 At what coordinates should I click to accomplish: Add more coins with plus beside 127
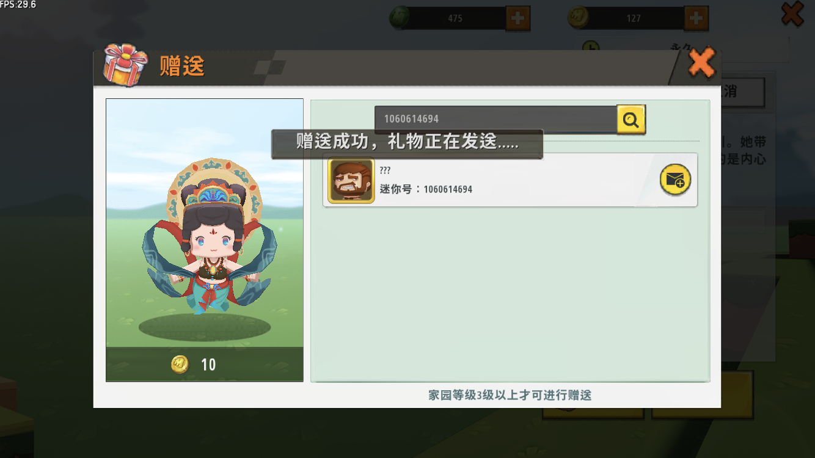(696, 18)
